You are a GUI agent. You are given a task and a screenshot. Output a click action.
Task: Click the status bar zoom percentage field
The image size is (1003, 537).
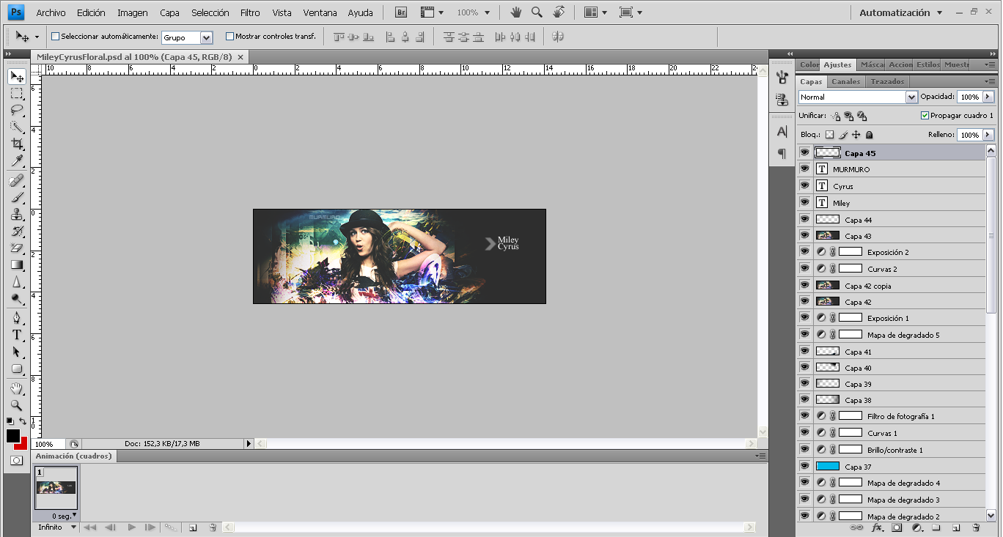[48, 444]
